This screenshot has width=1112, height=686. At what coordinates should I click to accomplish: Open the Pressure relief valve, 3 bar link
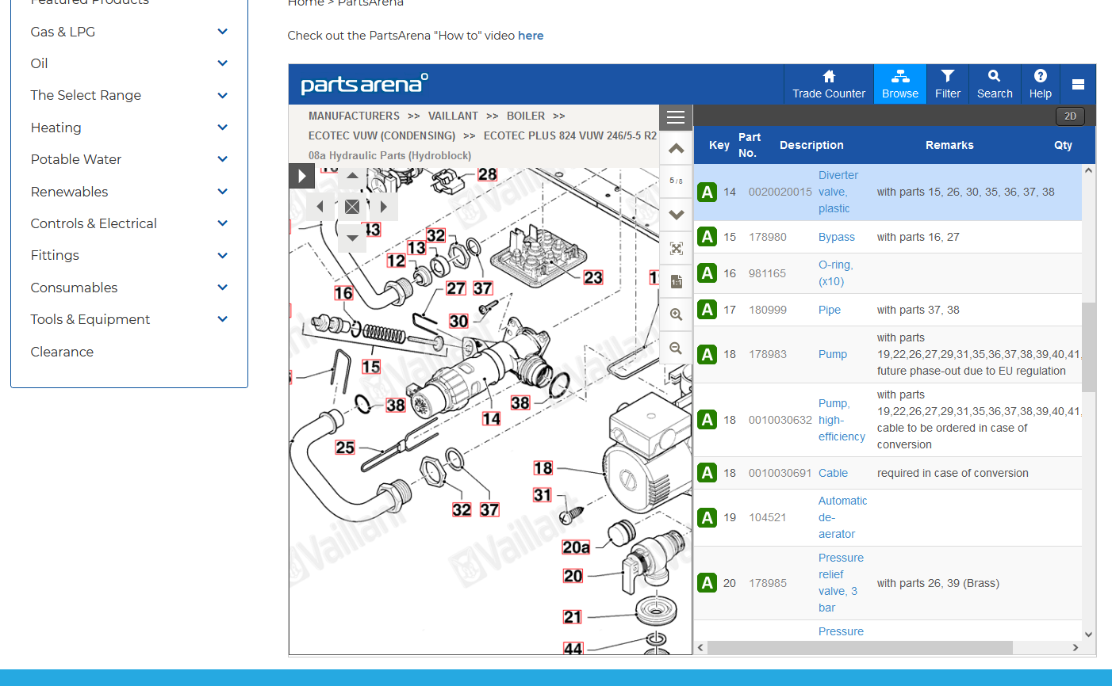pyautogui.click(x=841, y=583)
